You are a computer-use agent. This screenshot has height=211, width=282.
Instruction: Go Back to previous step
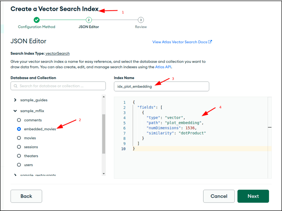[x=26, y=196]
